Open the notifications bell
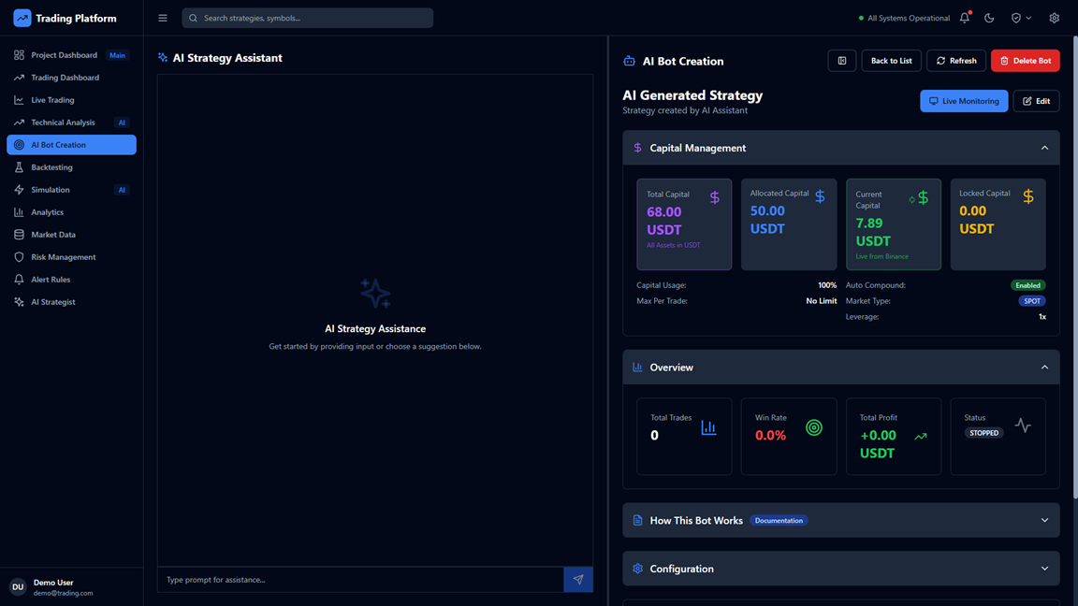Screen dimensions: 1078x606 965,18
